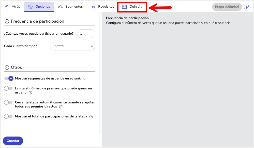Click the Etapa #259606 badge
Viewport: 254px width, 148px height.
pos(227,7)
